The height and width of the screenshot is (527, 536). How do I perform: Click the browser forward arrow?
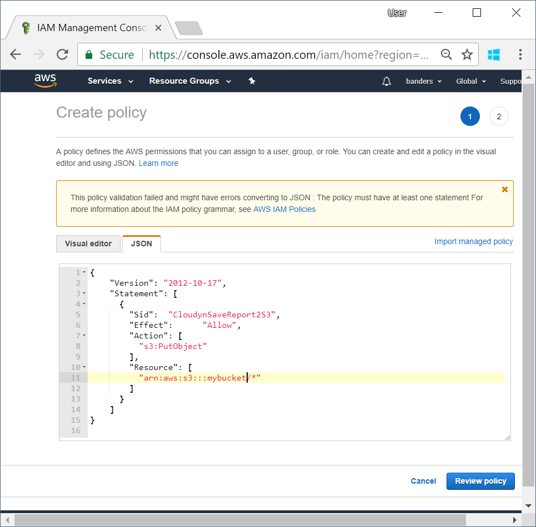click(39, 54)
